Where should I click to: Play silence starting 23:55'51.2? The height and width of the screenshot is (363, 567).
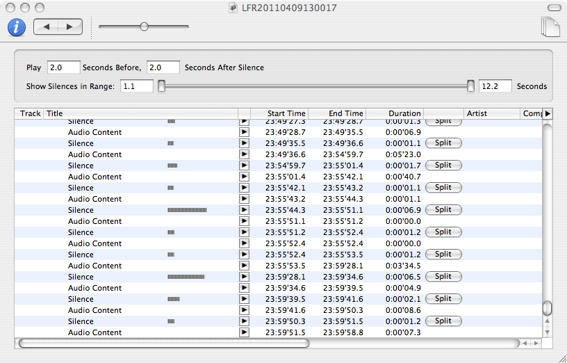(x=244, y=232)
